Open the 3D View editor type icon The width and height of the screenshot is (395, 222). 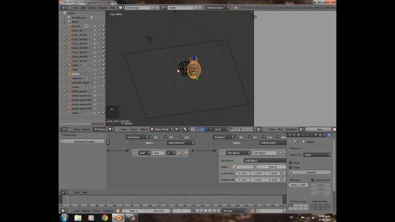[111, 129]
